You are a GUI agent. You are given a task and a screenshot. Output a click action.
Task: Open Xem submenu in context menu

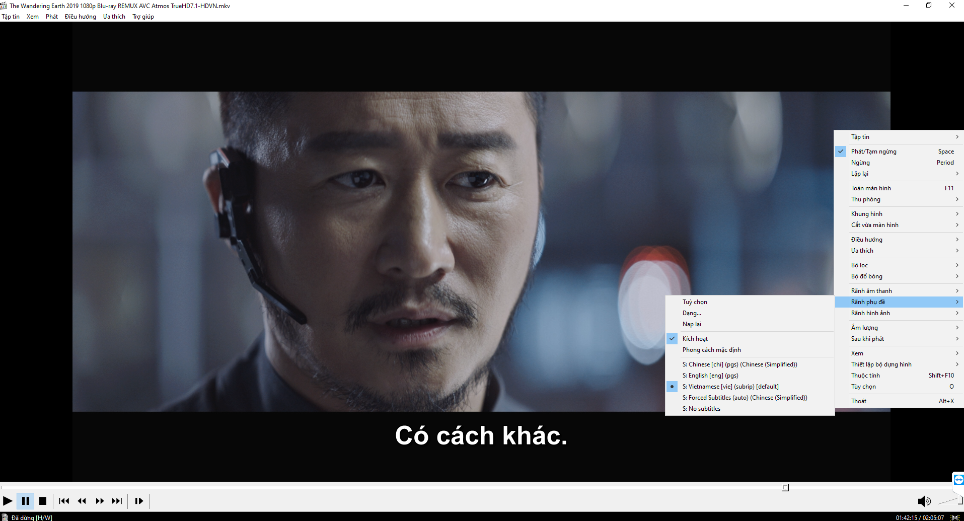pos(899,353)
